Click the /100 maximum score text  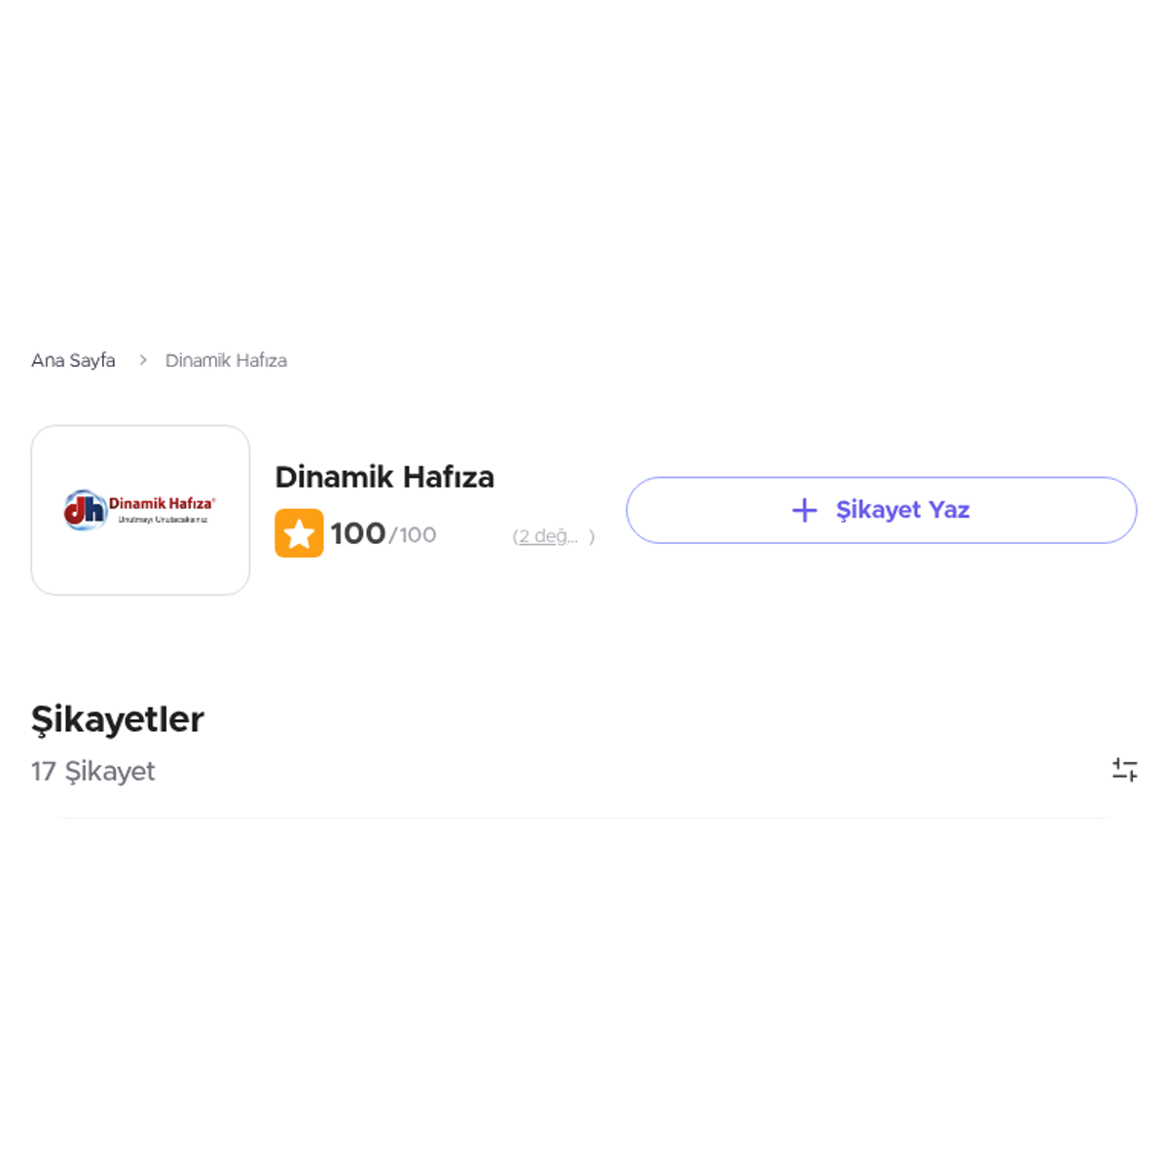(x=413, y=534)
